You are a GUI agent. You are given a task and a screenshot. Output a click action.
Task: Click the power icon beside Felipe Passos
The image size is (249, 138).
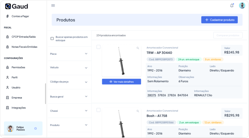(36, 128)
